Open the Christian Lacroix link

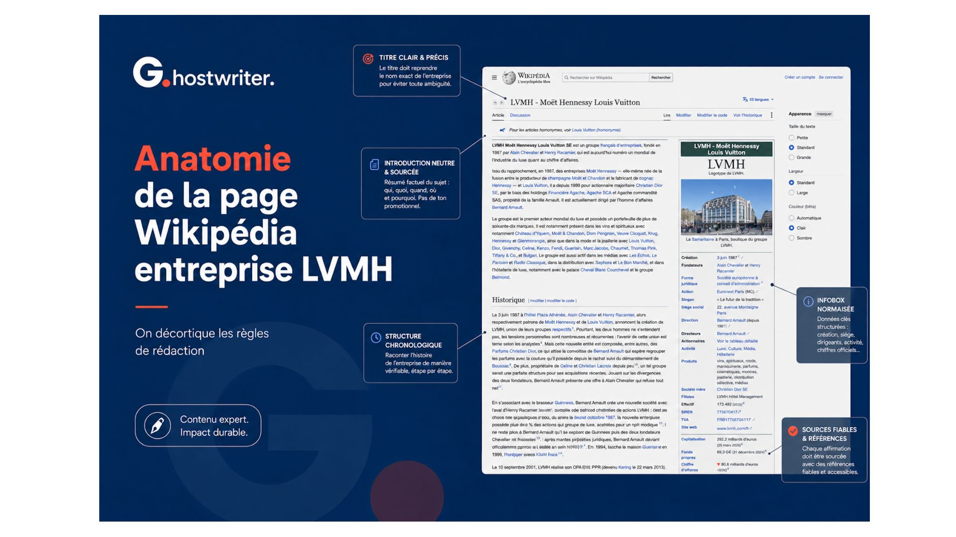pos(595,366)
